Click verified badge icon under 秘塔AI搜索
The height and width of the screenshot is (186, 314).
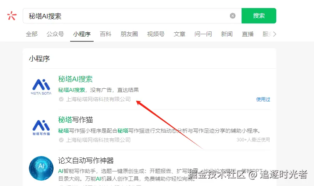point(61,99)
